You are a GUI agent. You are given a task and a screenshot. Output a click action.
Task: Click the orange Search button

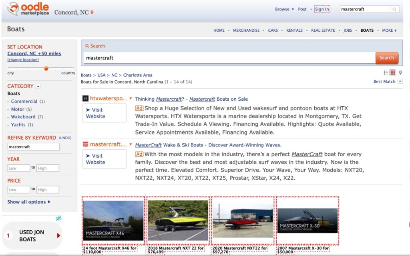point(387,58)
